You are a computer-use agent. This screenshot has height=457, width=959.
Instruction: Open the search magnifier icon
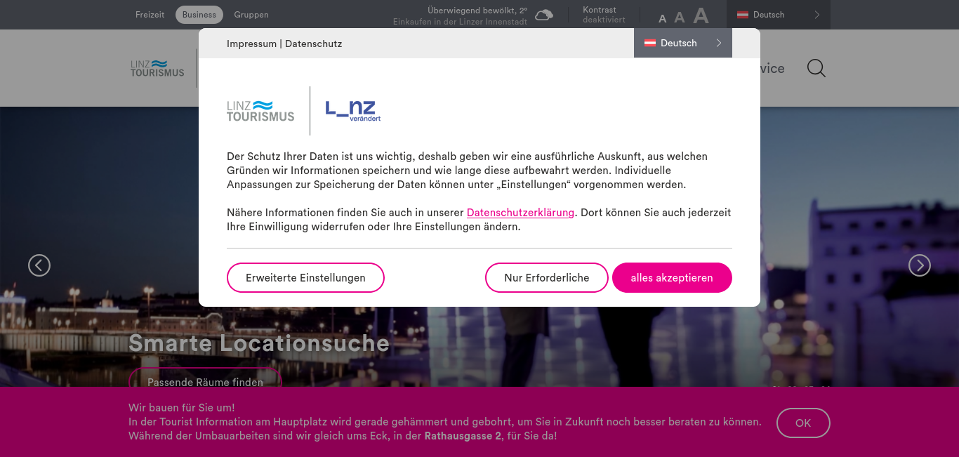tap(816, 68)
